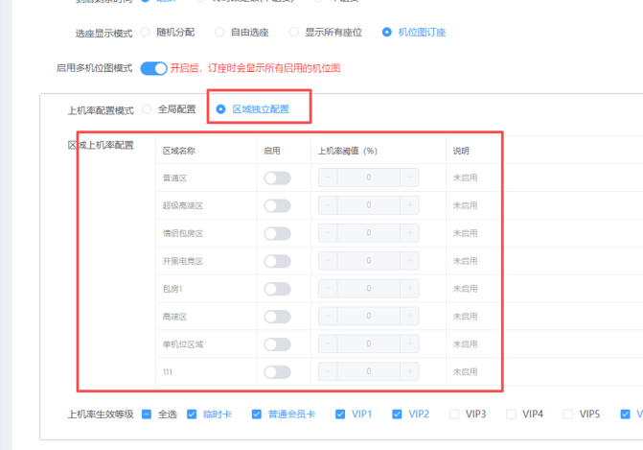Click the minus button in the 普通区 row
643x450 pixels.
328,178
